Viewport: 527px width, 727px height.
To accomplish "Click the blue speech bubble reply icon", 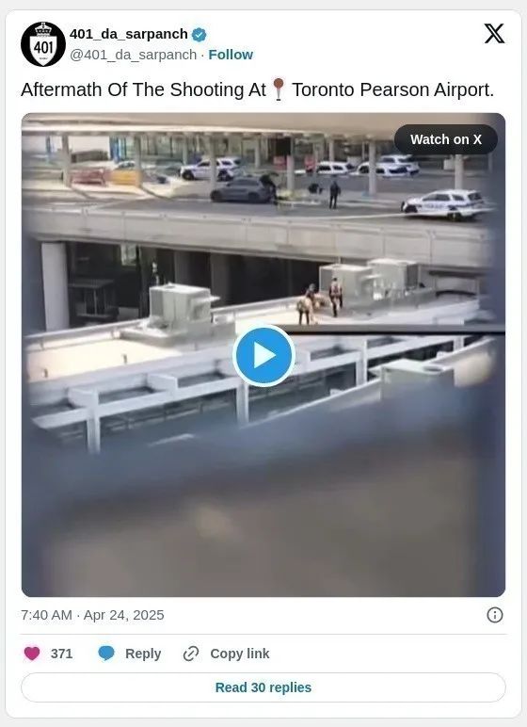I will click(106, 654).
